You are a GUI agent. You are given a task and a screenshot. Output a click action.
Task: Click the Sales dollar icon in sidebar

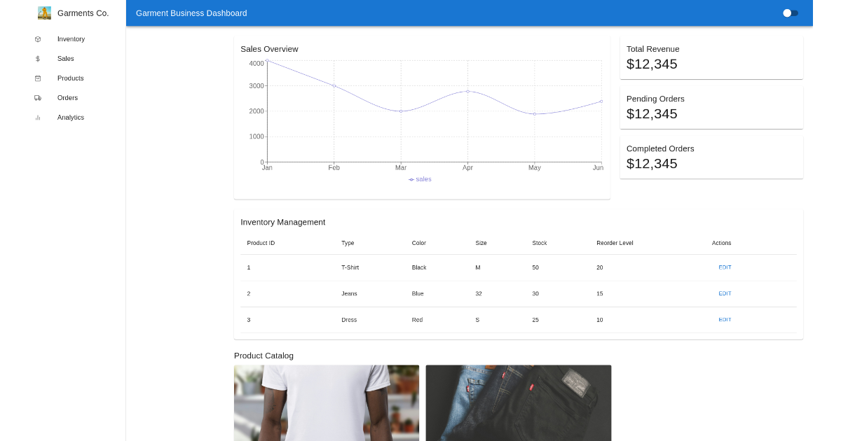tap(38, 59)
